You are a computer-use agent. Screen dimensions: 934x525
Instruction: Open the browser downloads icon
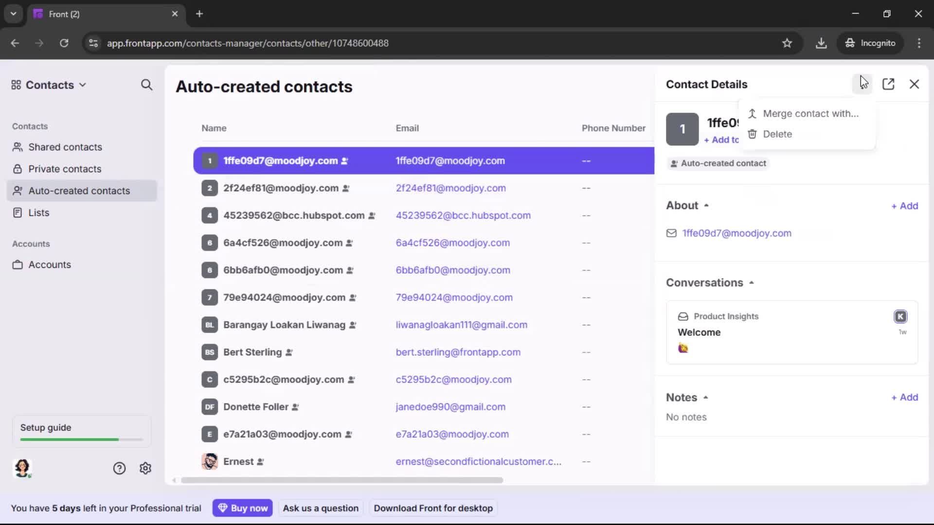point(822,43)
